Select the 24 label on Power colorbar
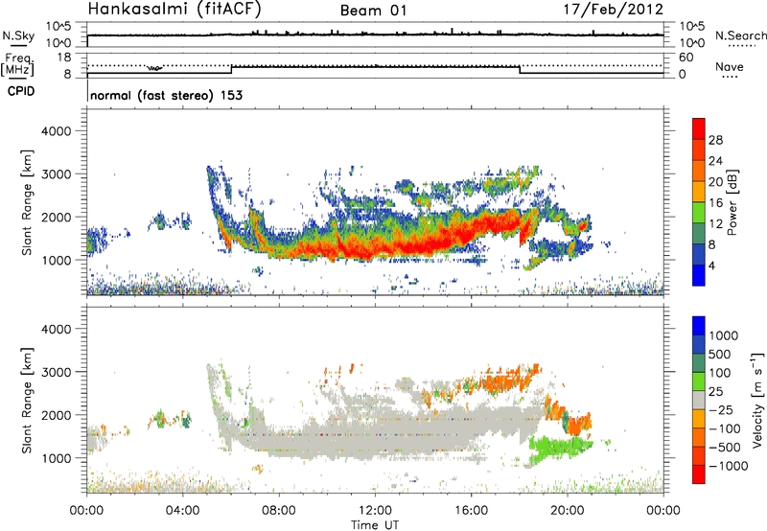The height and width of the screenshot is (531, 767). [715, 161]
